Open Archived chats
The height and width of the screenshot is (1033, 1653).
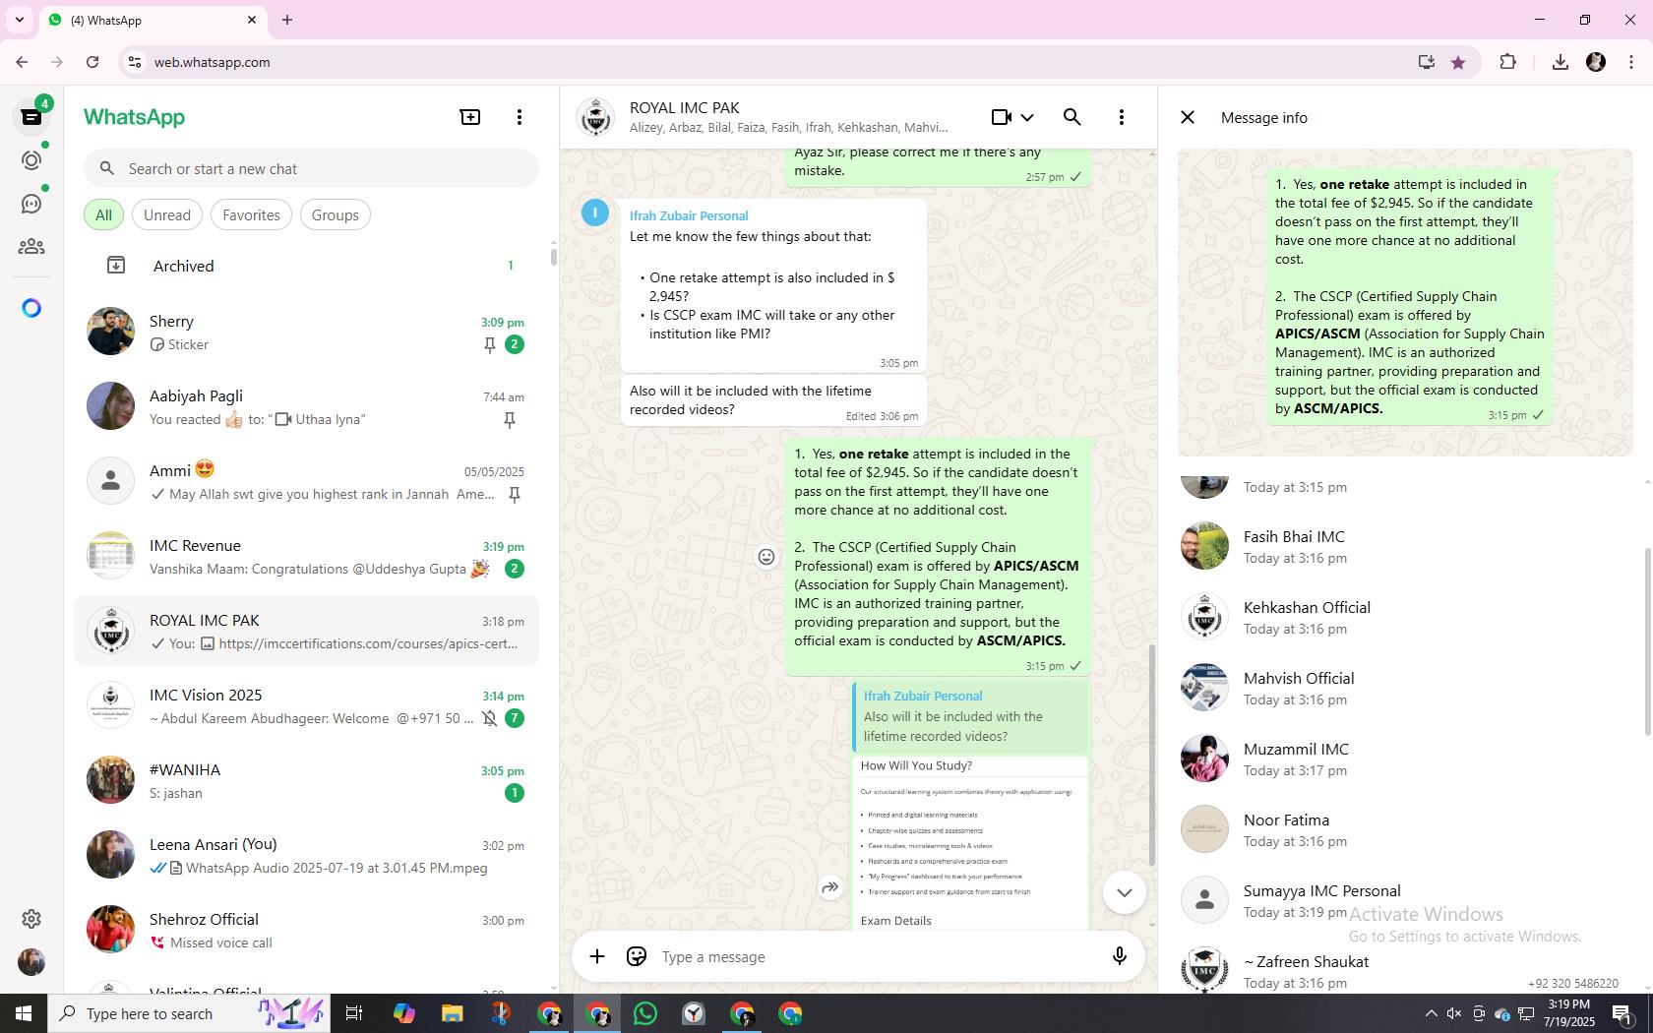[307, 266]
